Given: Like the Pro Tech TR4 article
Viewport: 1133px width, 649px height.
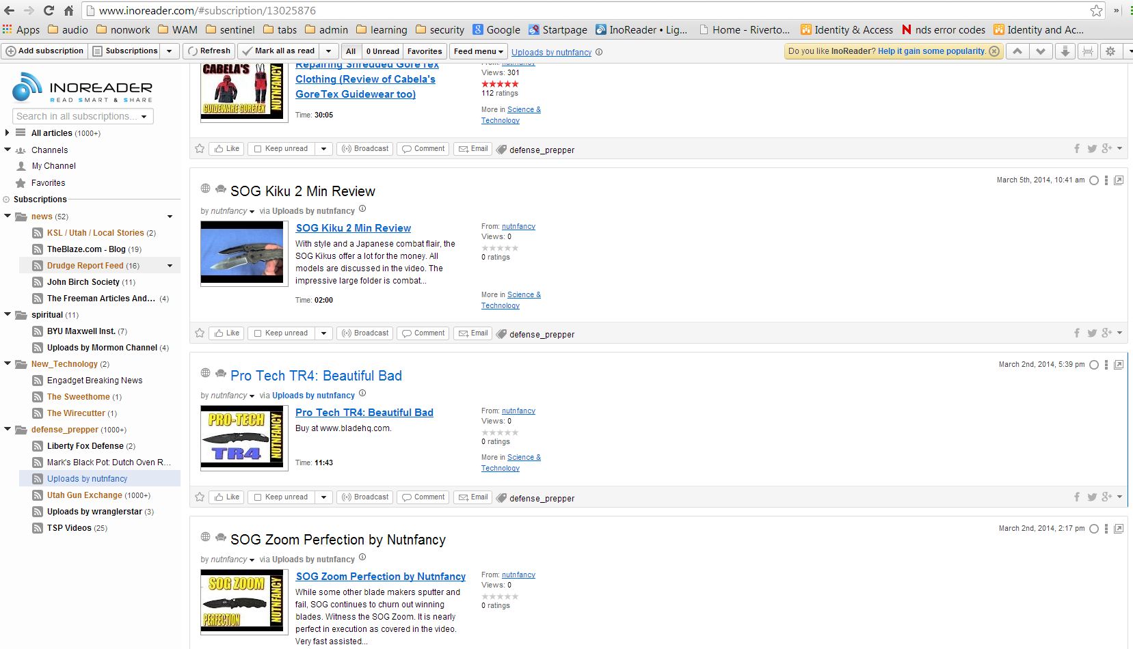Looking at the screenshot, I should (x=226, y=497).
